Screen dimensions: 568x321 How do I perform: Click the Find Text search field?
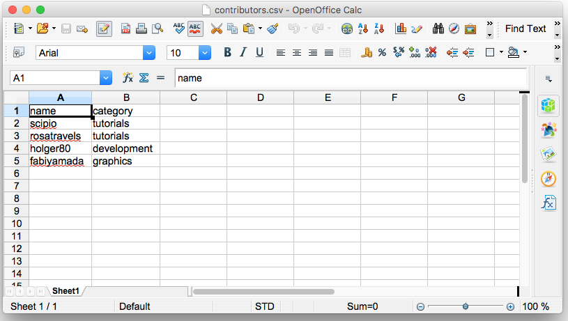pyautogui.click(x=525, y=29)
